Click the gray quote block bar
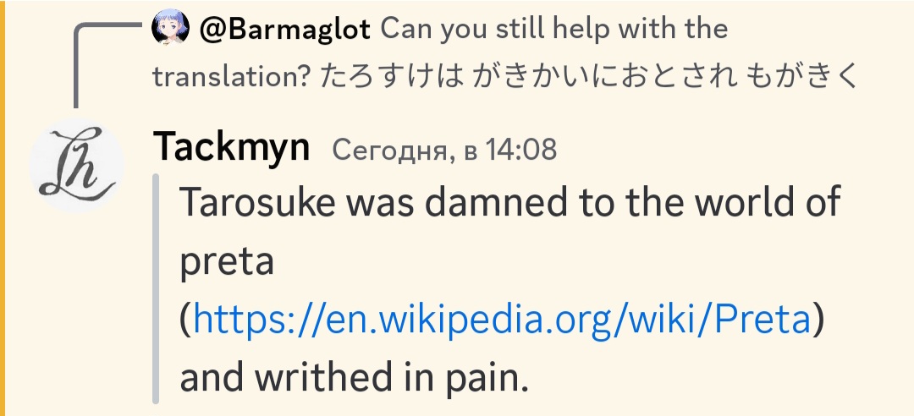 (156, 288)
